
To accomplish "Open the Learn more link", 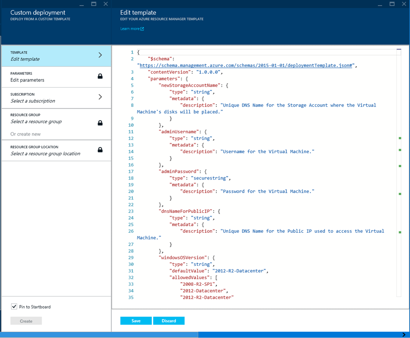I will click(130, 29).
